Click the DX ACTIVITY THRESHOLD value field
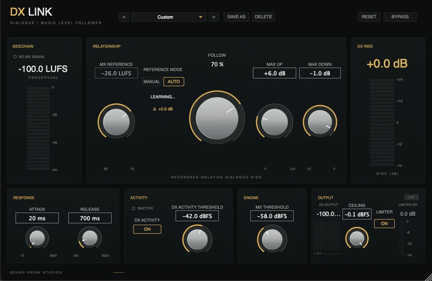Viewport: 432px width, 281px height. (197, 216)
